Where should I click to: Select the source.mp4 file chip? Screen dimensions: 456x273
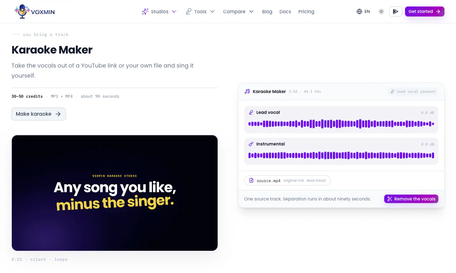[287, 180]
